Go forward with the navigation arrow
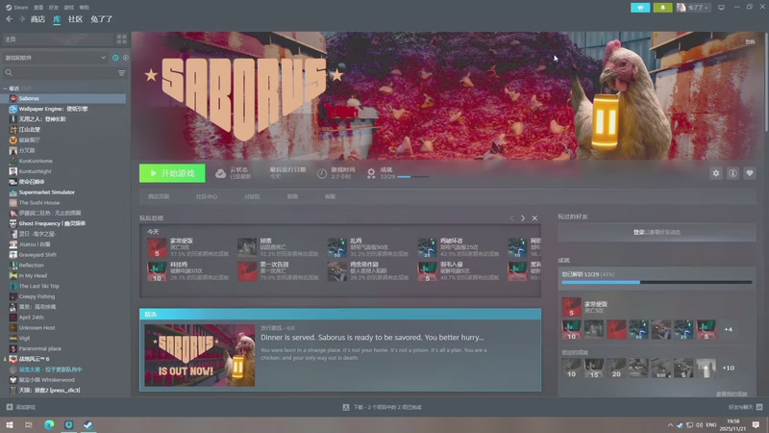769x433 pixels. [x=21, y=19]
